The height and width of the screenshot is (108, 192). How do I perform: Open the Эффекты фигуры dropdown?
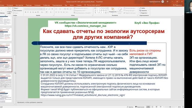(130, 13)
